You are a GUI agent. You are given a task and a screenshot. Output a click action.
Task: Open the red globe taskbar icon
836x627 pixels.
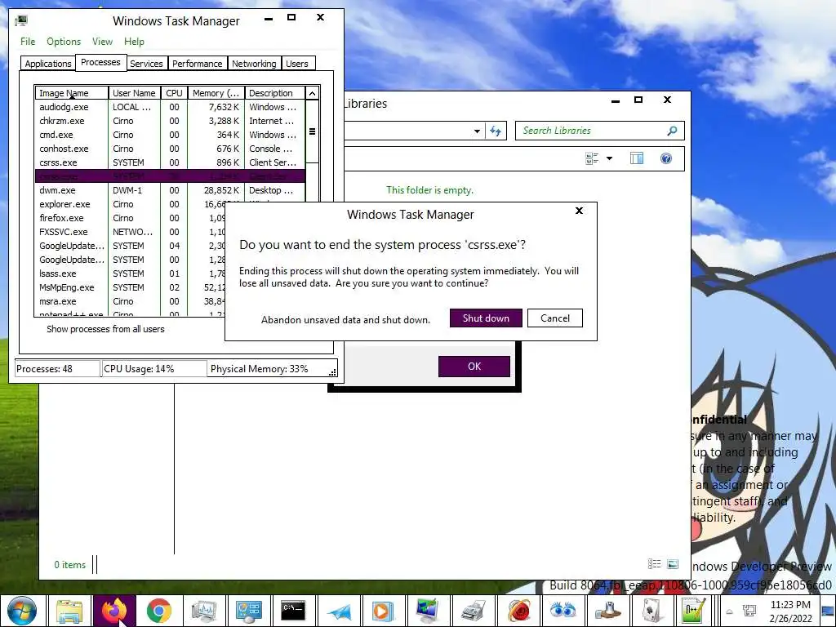(x=517, y=611)
